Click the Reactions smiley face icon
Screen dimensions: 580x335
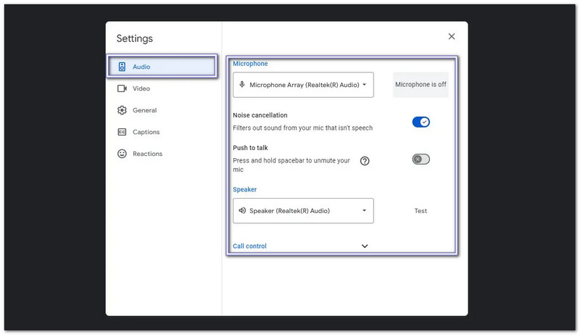click(122, 154)
